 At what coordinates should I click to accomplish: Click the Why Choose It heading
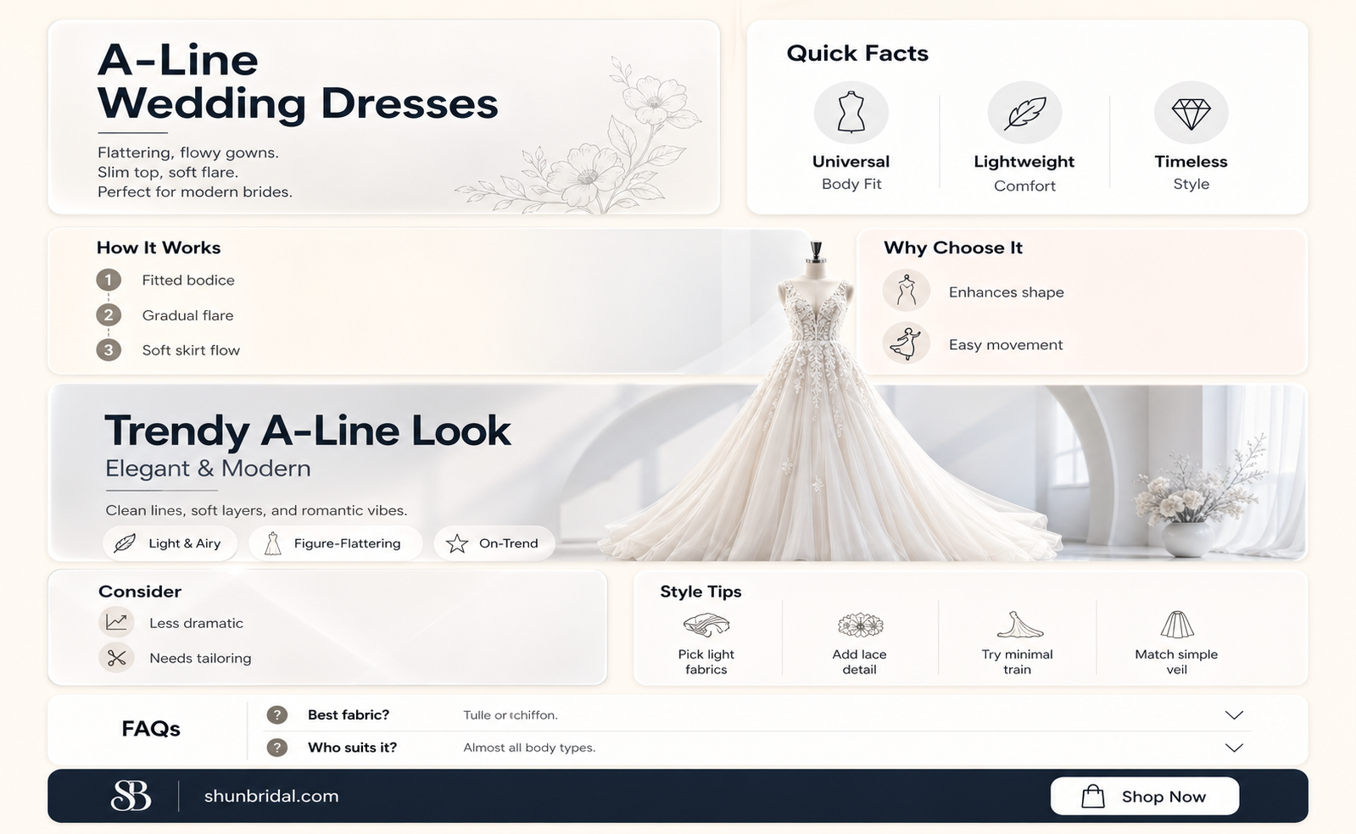(953, 247)
